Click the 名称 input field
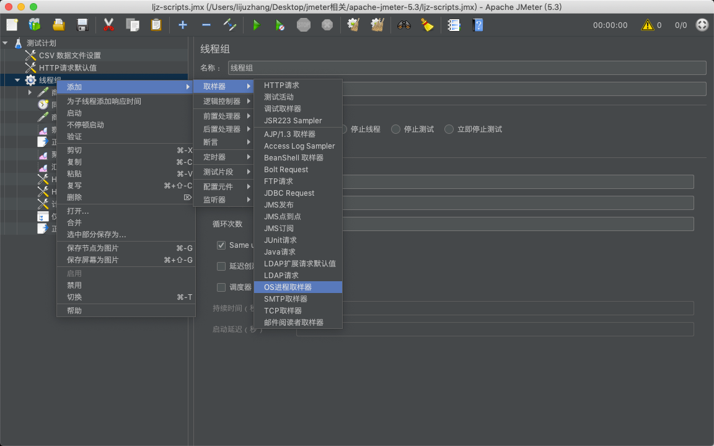Image resolution: width=714 pixels, height=446 pixels. coord(467,68)
